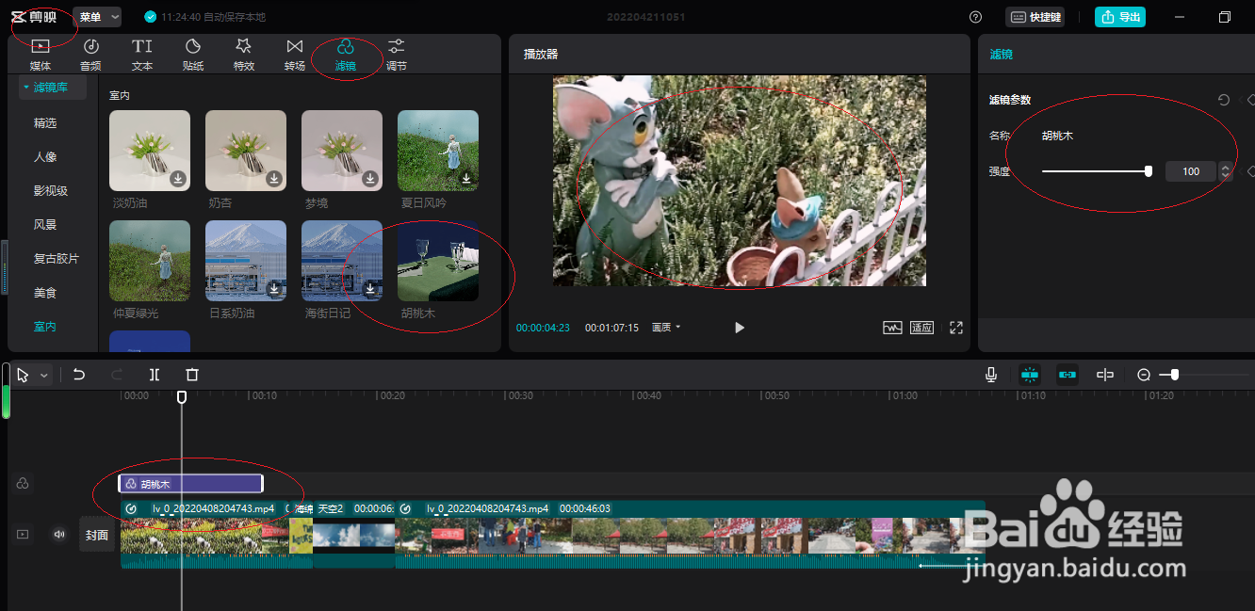Click the 导出 export button
The image size is (1255, 611).
point(1120,17)
